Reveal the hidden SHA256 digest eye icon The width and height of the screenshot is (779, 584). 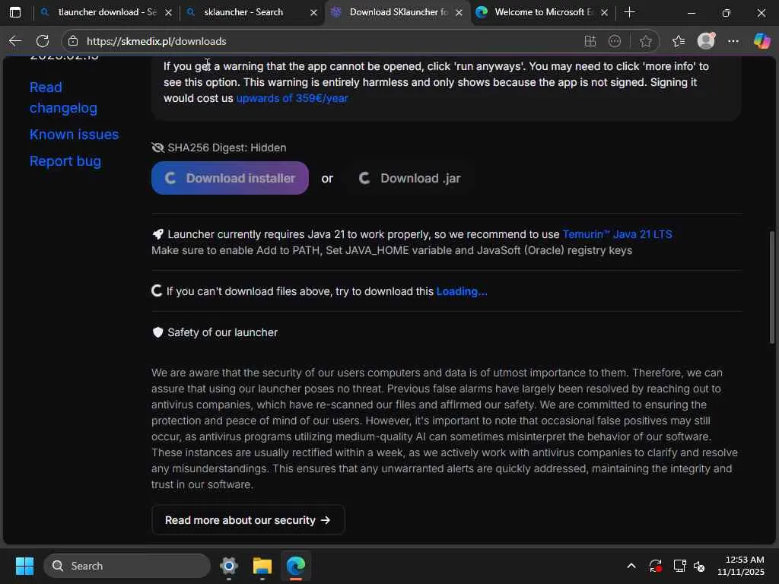(x=158, y=148)
